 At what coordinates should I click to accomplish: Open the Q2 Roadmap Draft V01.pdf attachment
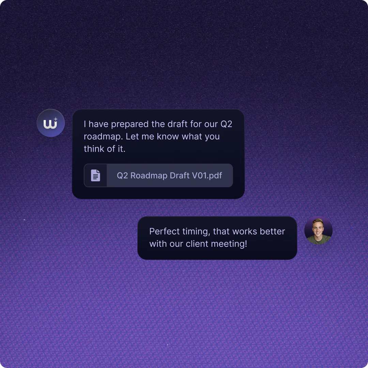pos(169,175)
